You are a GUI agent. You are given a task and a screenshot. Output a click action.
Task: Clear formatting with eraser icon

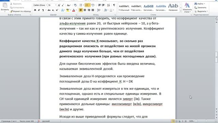pos(75,5)
